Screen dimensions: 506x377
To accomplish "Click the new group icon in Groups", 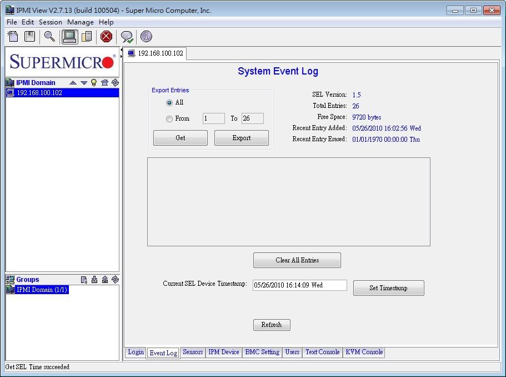I will (84, 280).
